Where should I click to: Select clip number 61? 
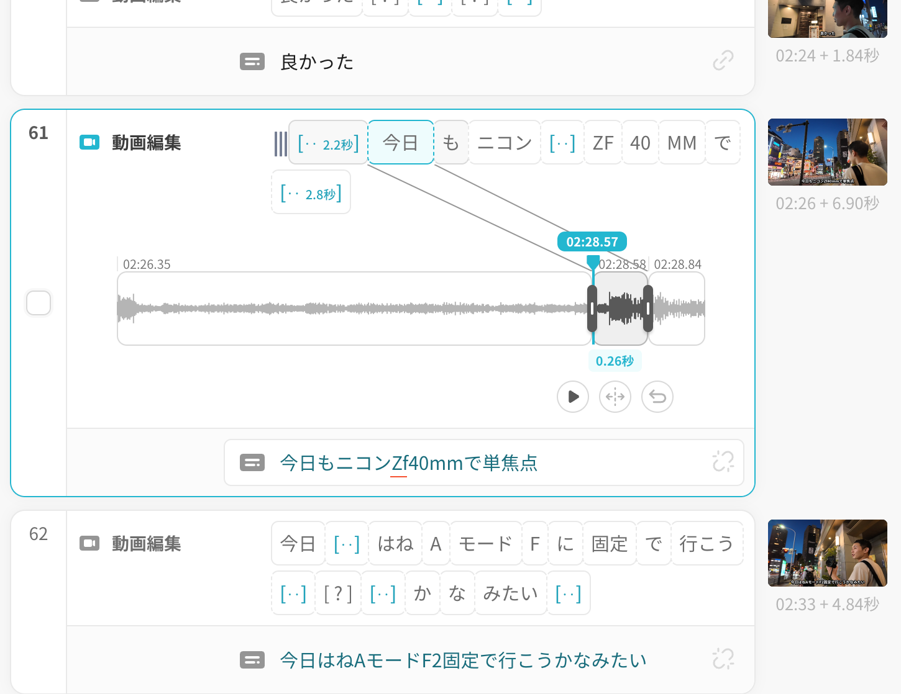pyautogui.click(x=39, y=133)
